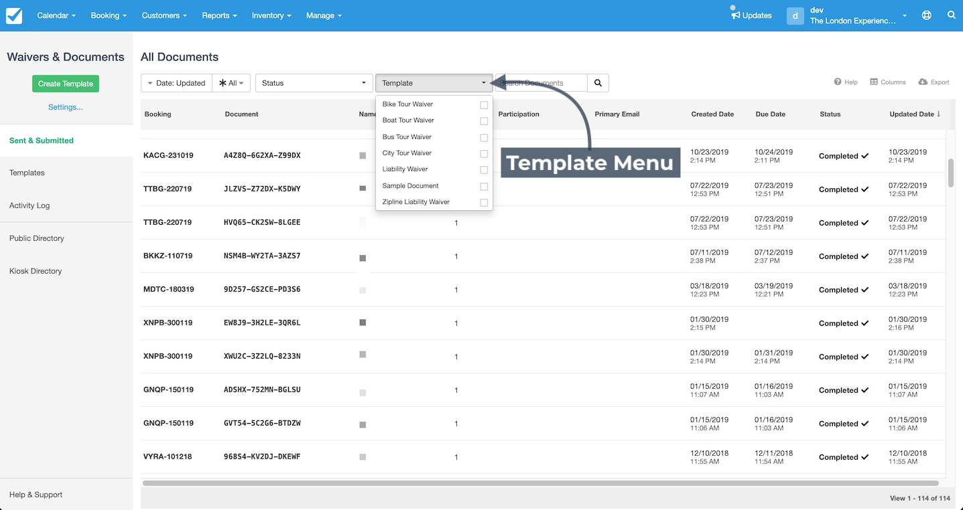The width and height of the screenshot is (963, 510).
Task: Expand the Manage menu
Action: [x=324, y=15]
